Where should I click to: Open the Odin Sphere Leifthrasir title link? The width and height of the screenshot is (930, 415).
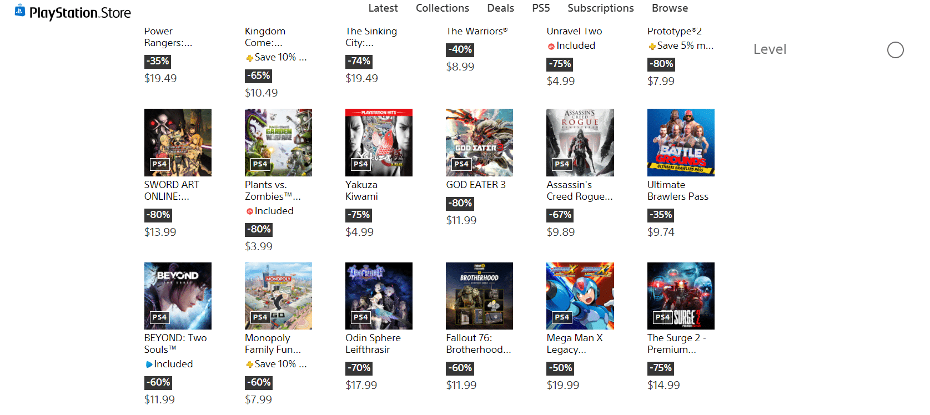[373, 343]
